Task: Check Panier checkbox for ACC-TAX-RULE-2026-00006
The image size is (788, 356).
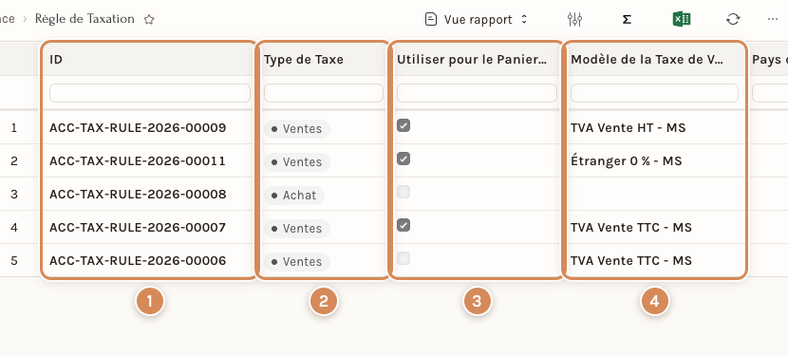Action: (x=403, y=258)
